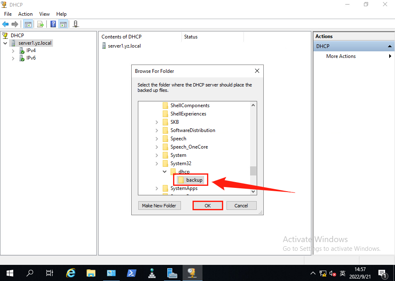The height and width of the screenshot is (281, 395).
Task: Click the Forward arrow toolbar icon
Action: 15,24
